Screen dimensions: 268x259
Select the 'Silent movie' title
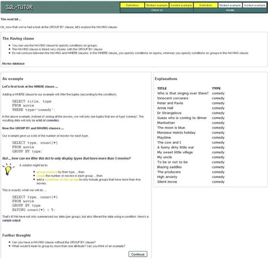click(x=167, y=182)
